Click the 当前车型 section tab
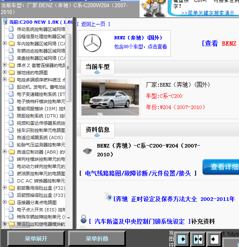 point(97,68)
